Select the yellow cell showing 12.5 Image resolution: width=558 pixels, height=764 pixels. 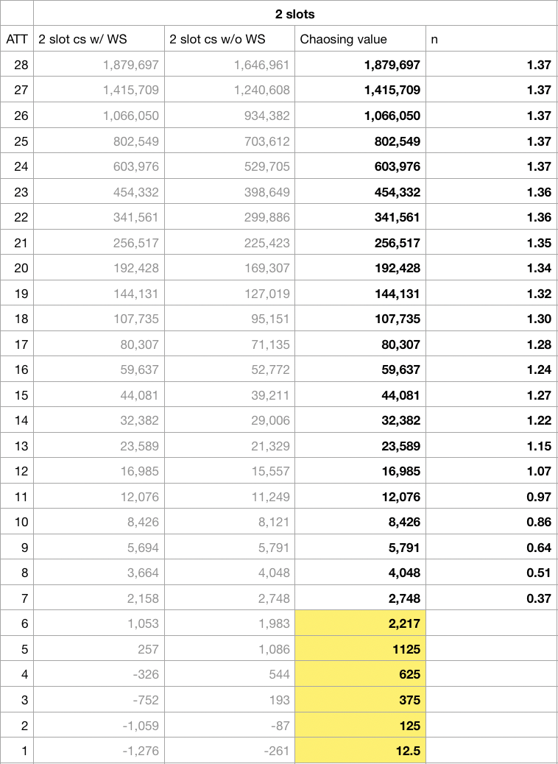pos(361,751)
